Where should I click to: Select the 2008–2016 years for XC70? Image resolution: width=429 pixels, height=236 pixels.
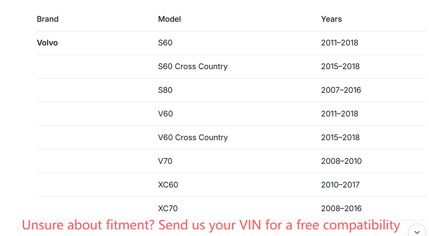[341, 209]
